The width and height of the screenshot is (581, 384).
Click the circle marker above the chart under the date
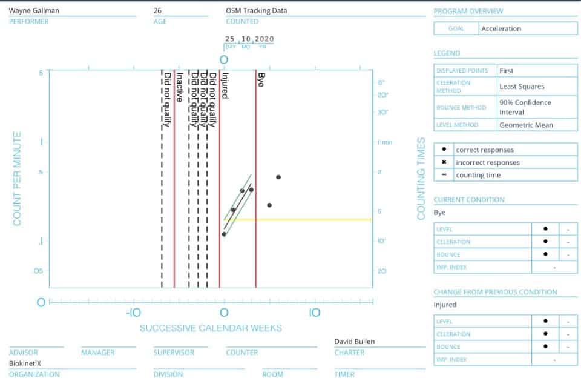pos(224,59)
